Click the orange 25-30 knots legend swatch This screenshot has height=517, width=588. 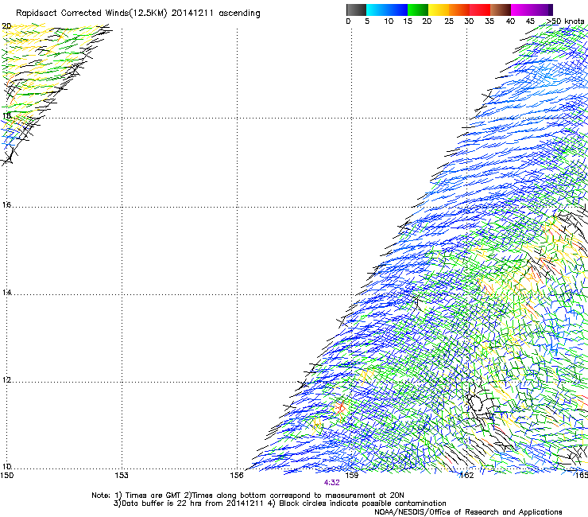pyautogui.click(x=459, y=10)
